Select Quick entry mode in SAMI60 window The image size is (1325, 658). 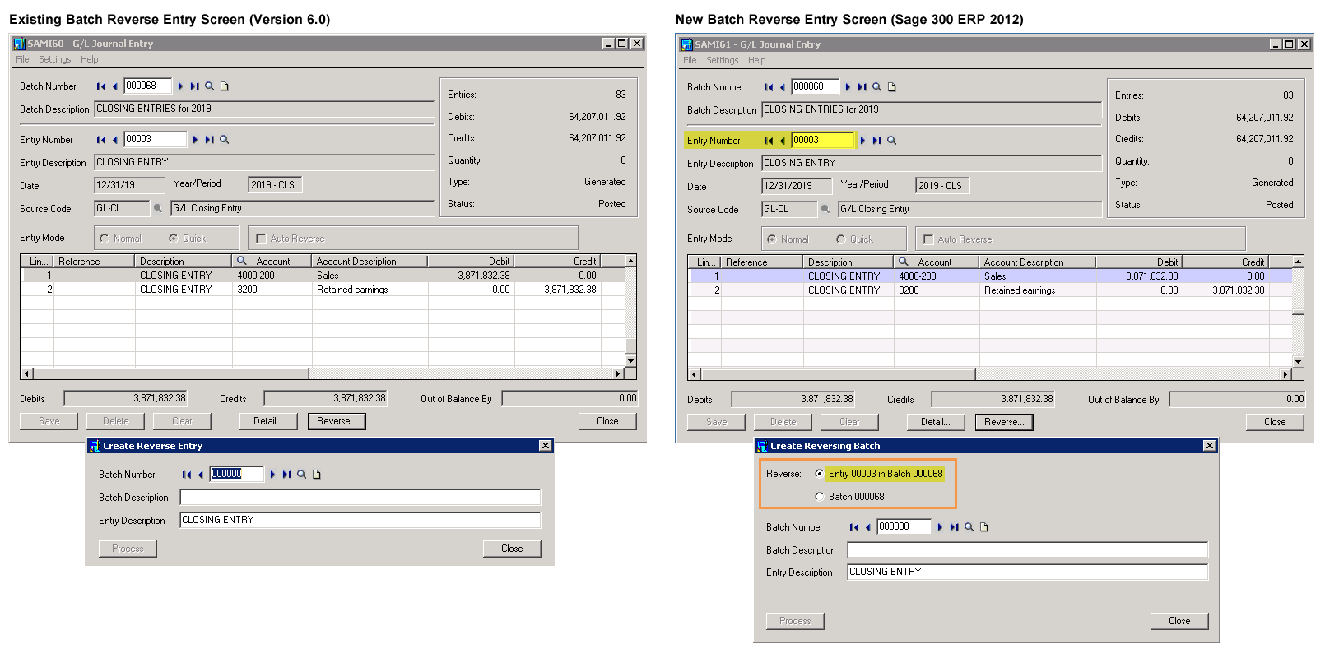click(x=173, y=239)
